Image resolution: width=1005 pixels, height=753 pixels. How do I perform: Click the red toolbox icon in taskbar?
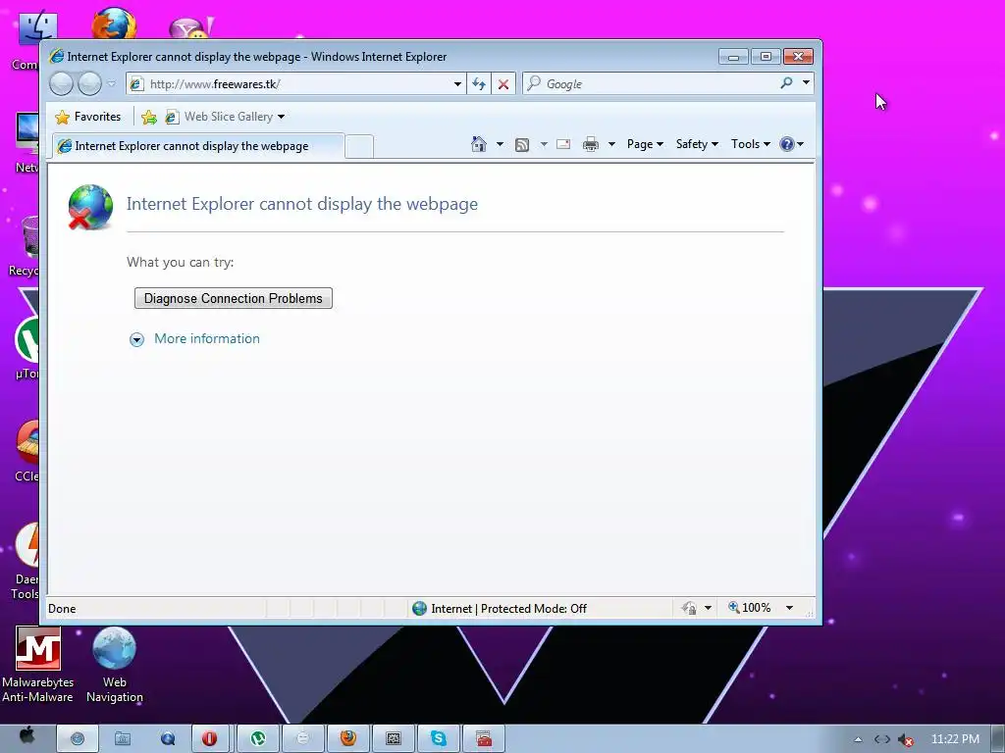[x=484, y=739]
